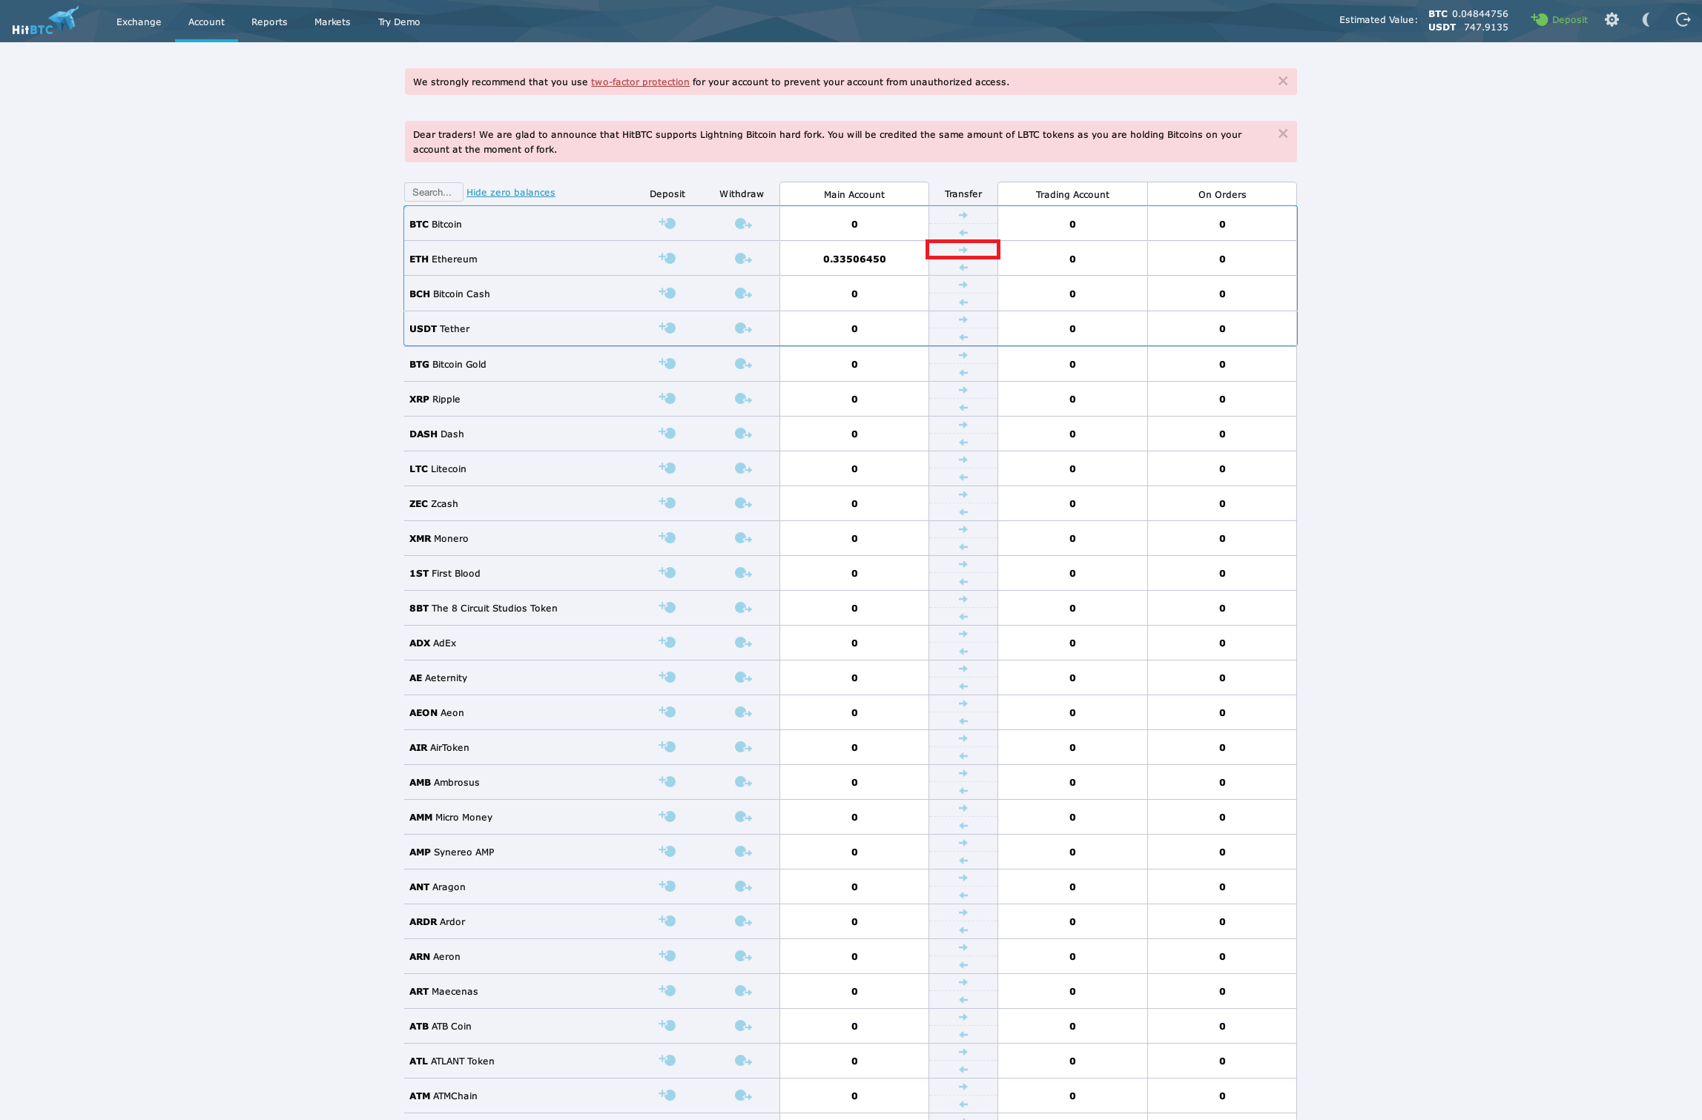Close the two-factor warning banner
This screenshot has height=1120, width=1702.
coord(1283,81)
